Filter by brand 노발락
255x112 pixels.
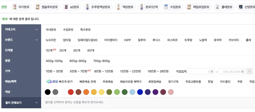click(203, 40)
